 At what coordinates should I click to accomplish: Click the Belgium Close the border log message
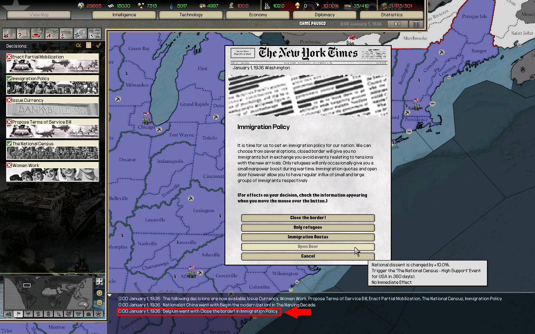(199, 311)
